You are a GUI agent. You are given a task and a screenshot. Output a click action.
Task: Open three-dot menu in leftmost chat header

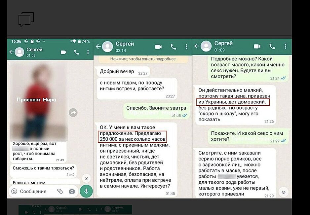coord(88,52)
